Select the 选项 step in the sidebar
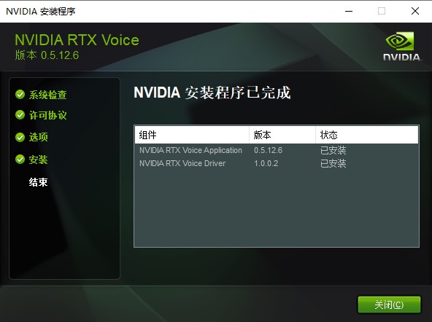This screenshot has height=322, width=432. pos(38,137)
